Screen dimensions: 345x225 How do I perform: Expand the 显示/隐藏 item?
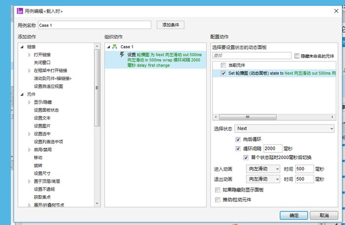click(x=29, y=102)
